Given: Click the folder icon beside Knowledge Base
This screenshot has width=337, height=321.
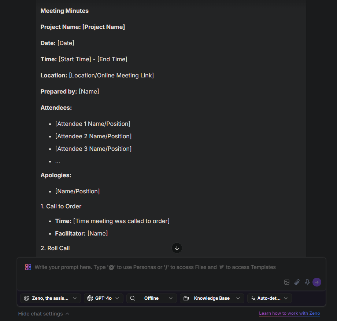Looking at the screenshot, I should [186, 298].
